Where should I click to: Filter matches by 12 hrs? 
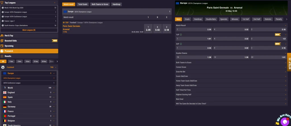[36, 61]
